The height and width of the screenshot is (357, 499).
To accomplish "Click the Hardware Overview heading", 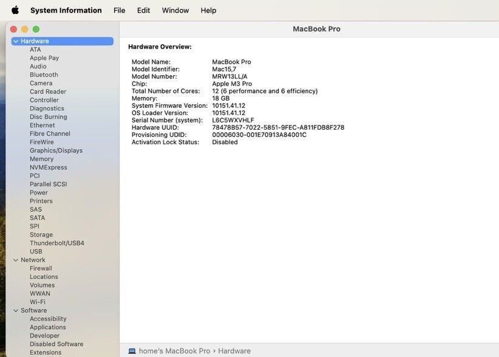I will 160,47.
